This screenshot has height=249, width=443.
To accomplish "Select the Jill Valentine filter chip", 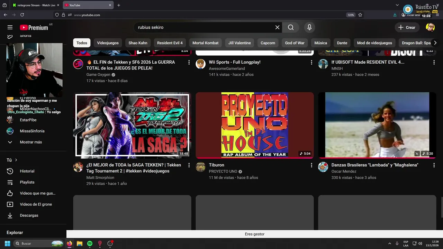I will (239, 43).
